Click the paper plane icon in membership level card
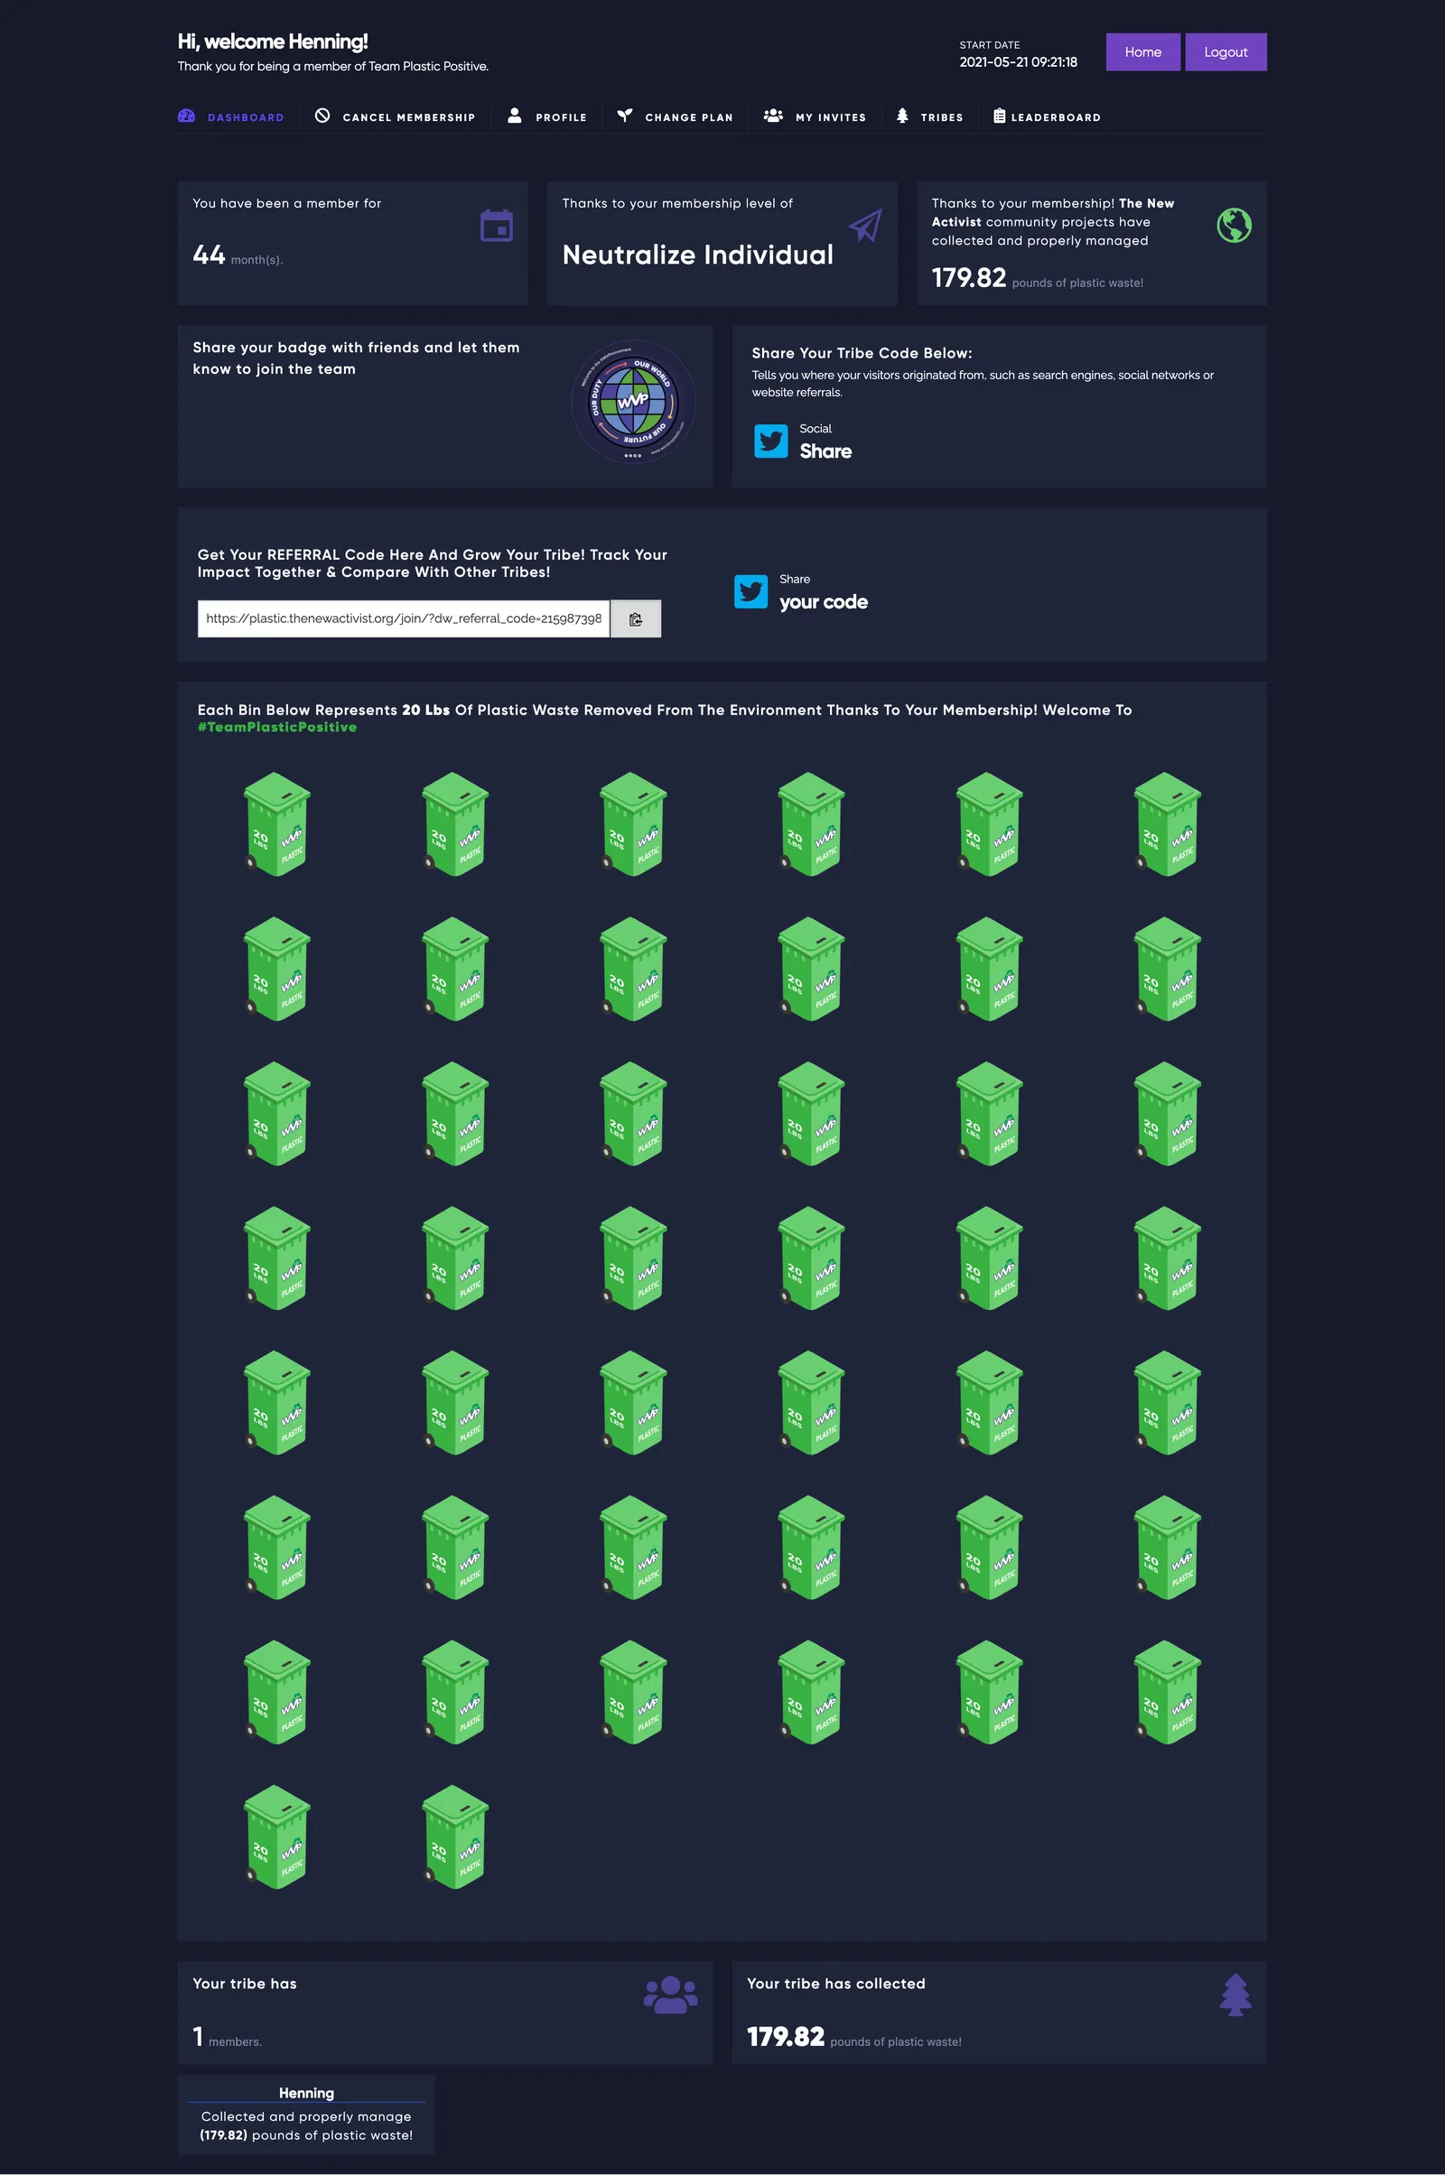This screenshot has height=2176, width=1445. (x=865, y=226)
